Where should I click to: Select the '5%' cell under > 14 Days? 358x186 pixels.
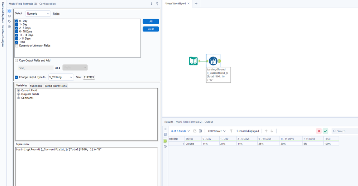tap(312, 144)
